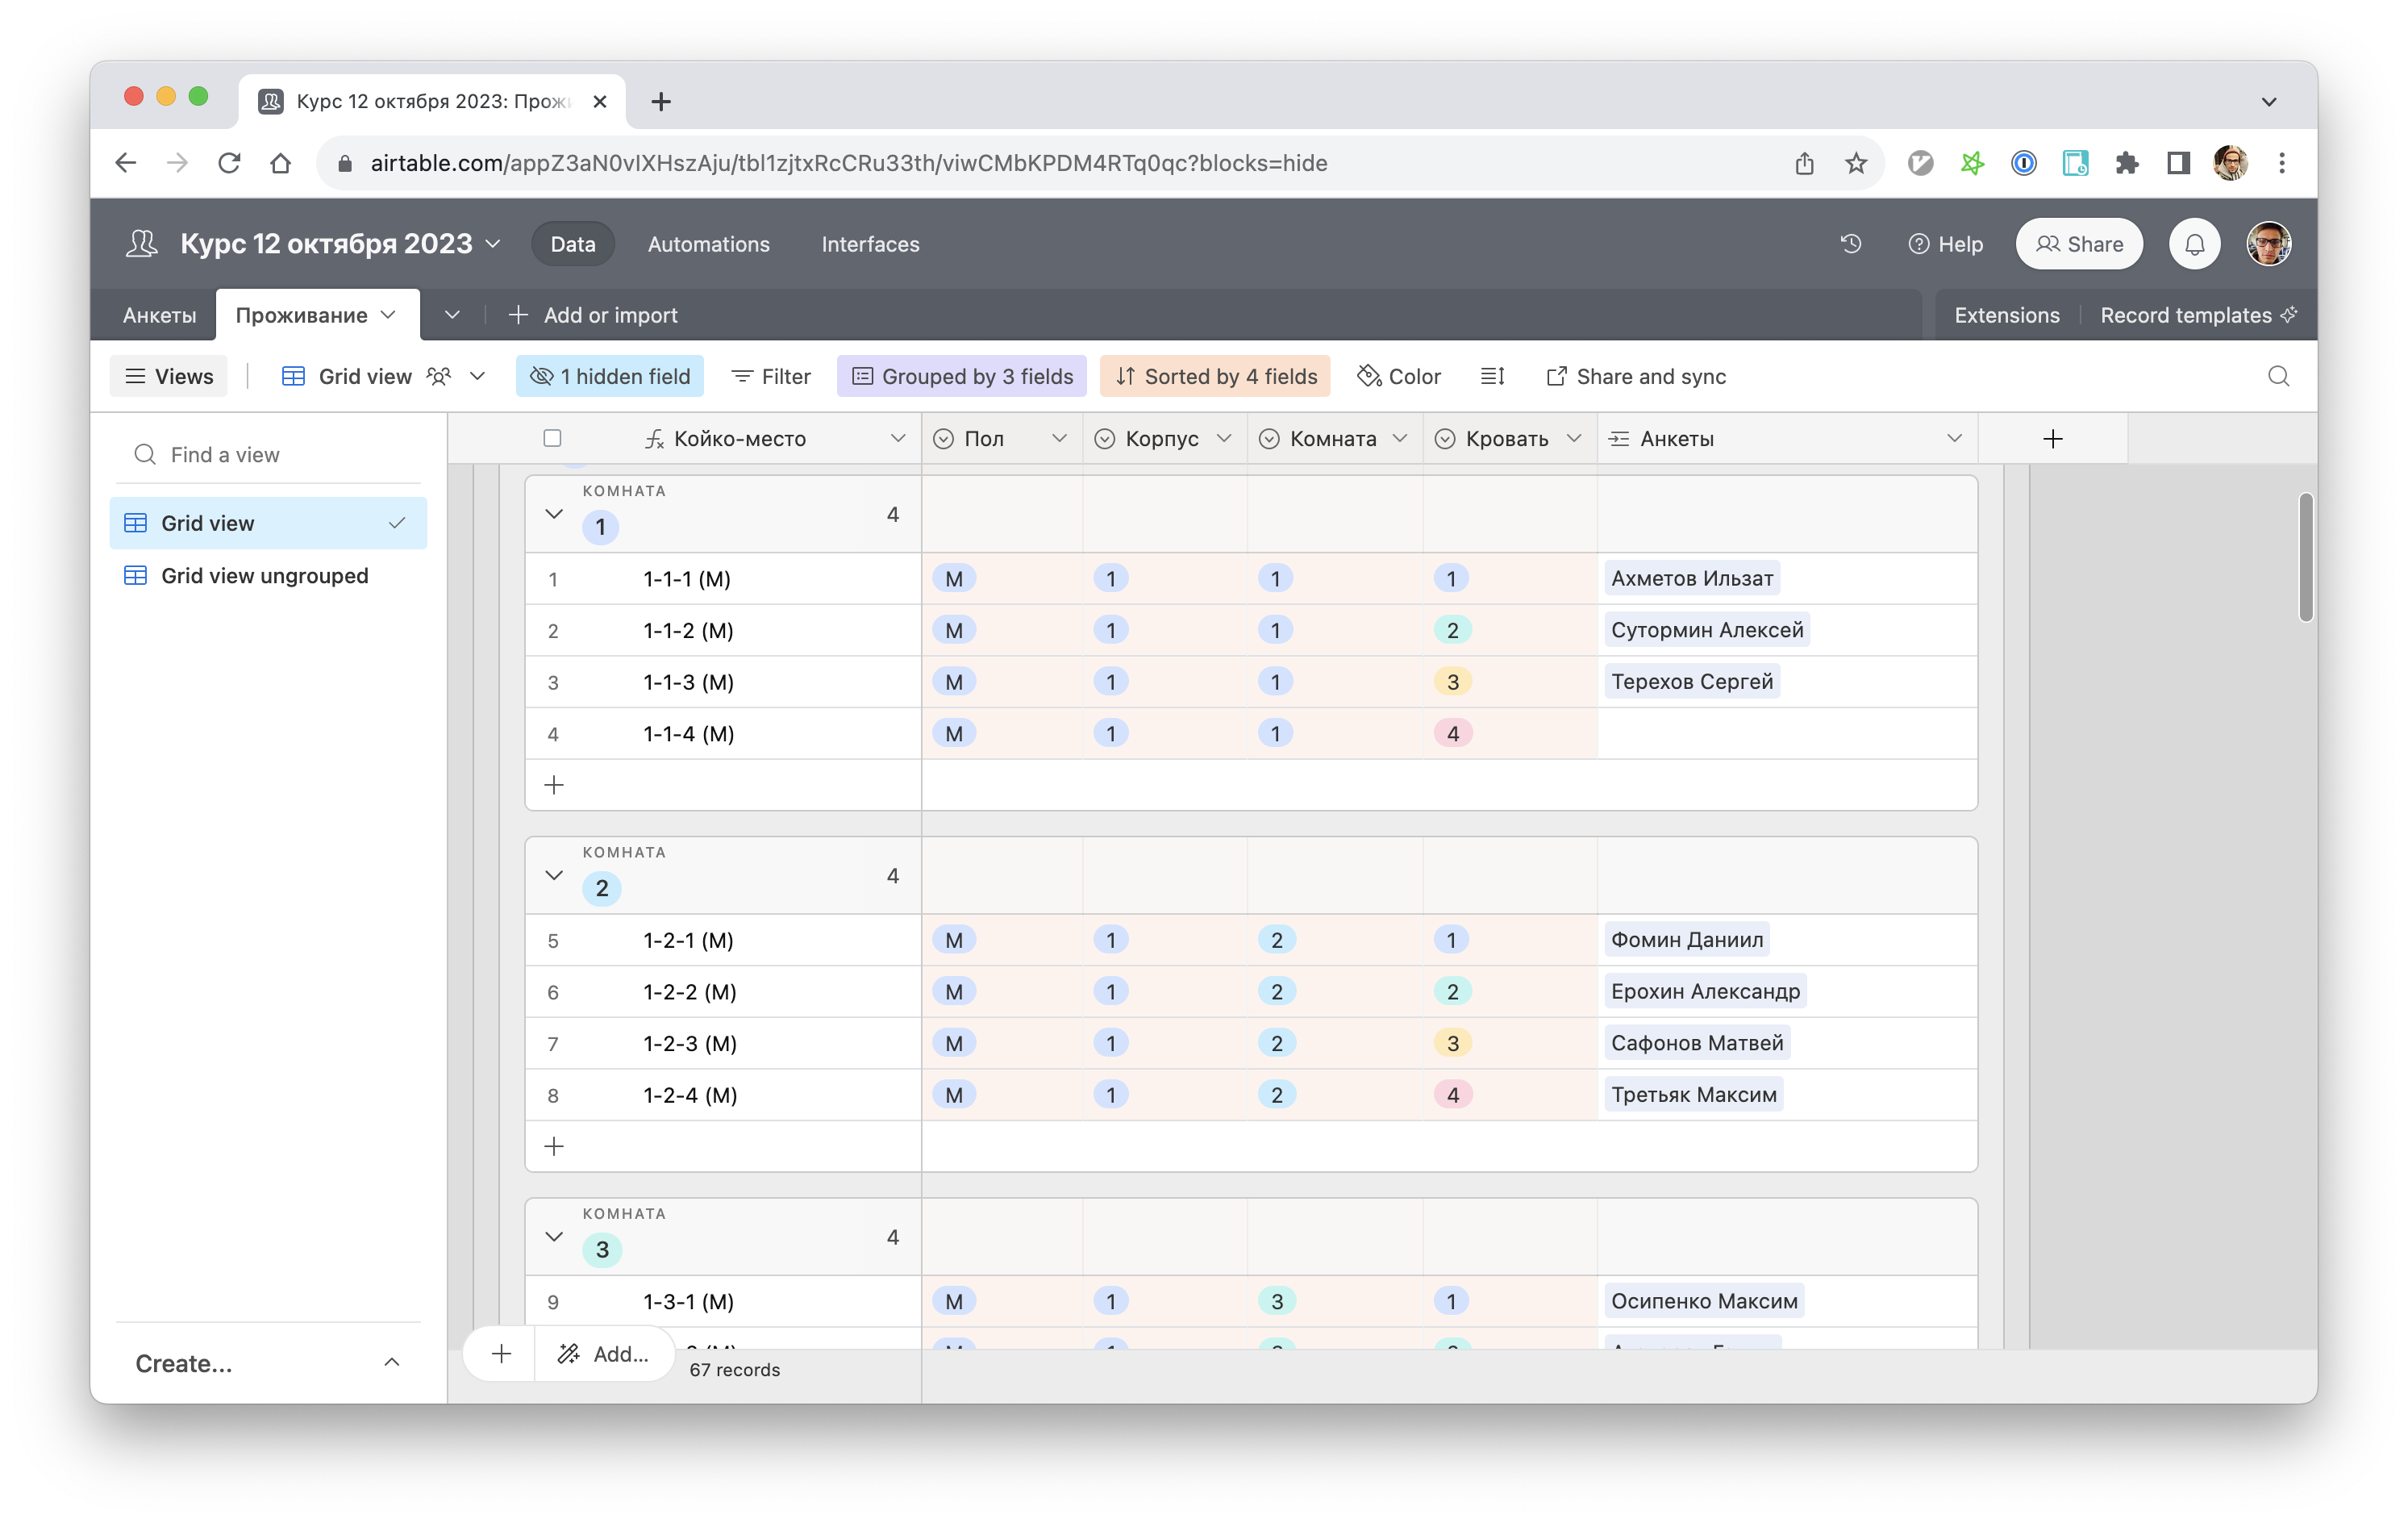Image resolution: width=2408 pixels, height=1523 pixels.
Task: Open Пол field dropdown arrow
Action: point(1059,438)
